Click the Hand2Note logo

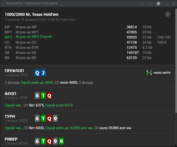coord(158,73)
